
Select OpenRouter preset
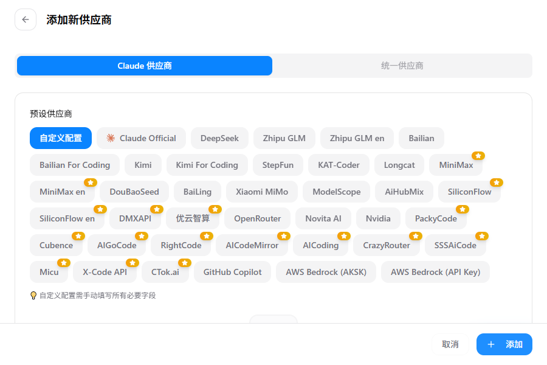tap(258, 218)
